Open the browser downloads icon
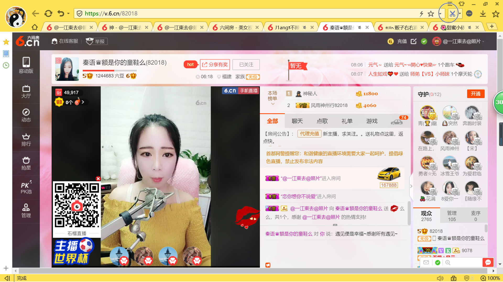 coord(483,14)
